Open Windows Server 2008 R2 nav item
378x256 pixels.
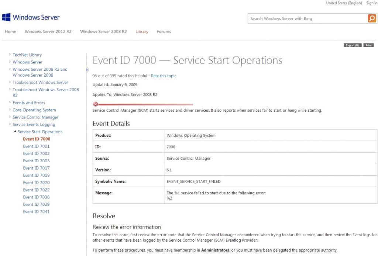click(103, 32)
